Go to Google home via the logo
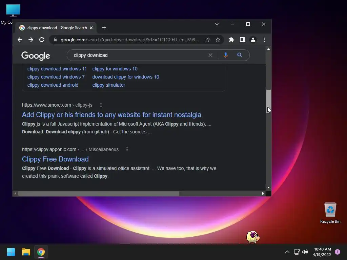347x260 pixels. coord(36,56)
